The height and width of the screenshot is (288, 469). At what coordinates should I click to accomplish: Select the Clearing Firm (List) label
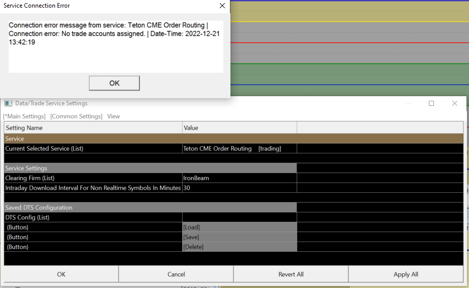tap(30, 178)
